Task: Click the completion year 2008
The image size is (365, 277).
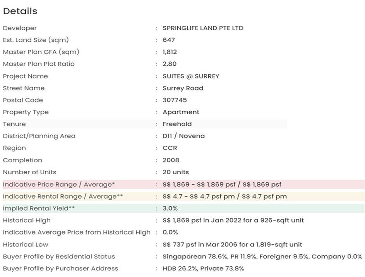Action: (x=171, y=160)
